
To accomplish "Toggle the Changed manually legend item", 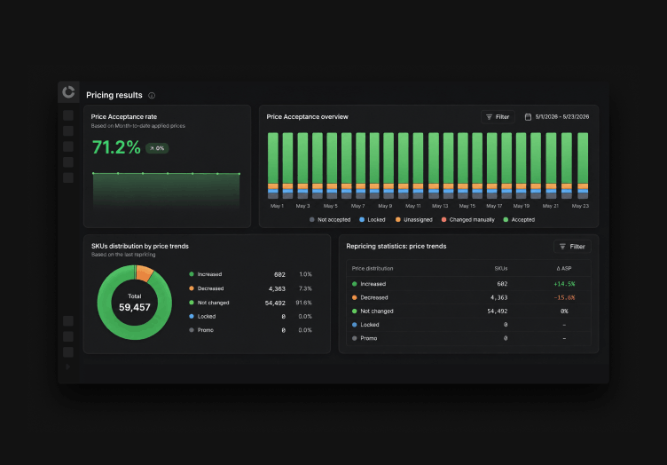I will click(468, 219).
